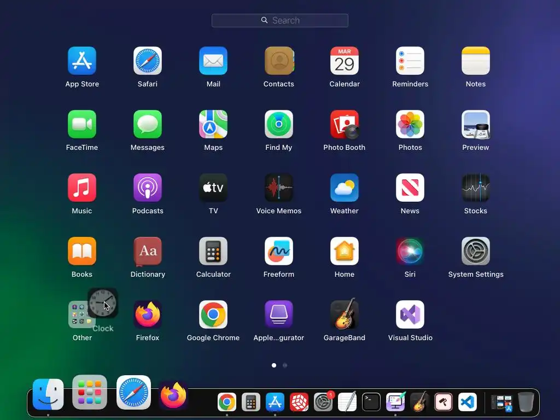Open Safari from the Dock

click(x=133, y=392)
